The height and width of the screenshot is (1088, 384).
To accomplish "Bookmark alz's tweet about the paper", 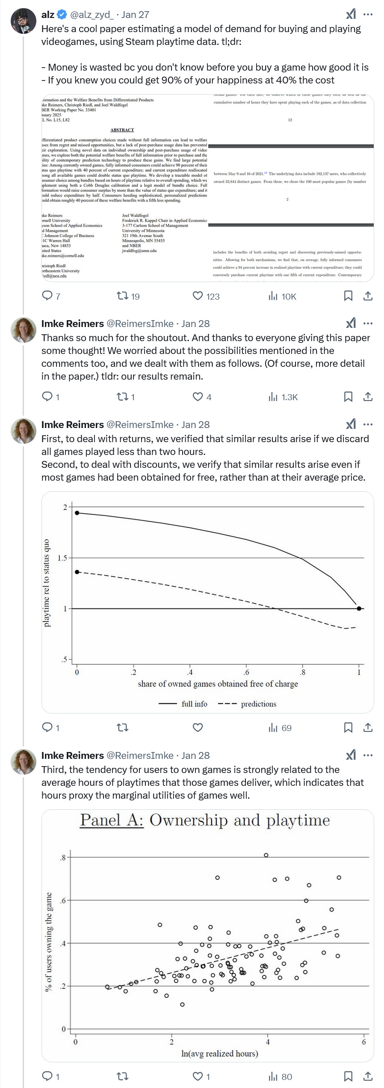I will click(349, 296).
